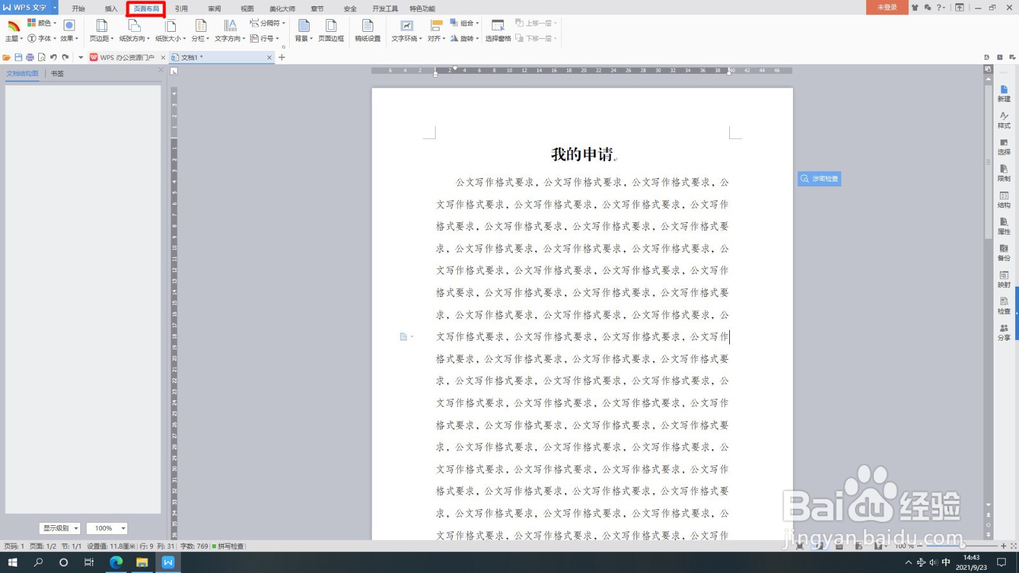Click the print preview icon

point(41,57)
